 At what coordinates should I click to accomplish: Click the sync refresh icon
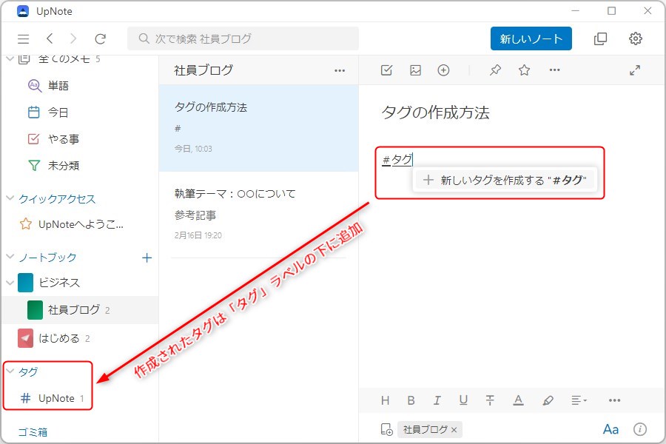tap(100, 39)
